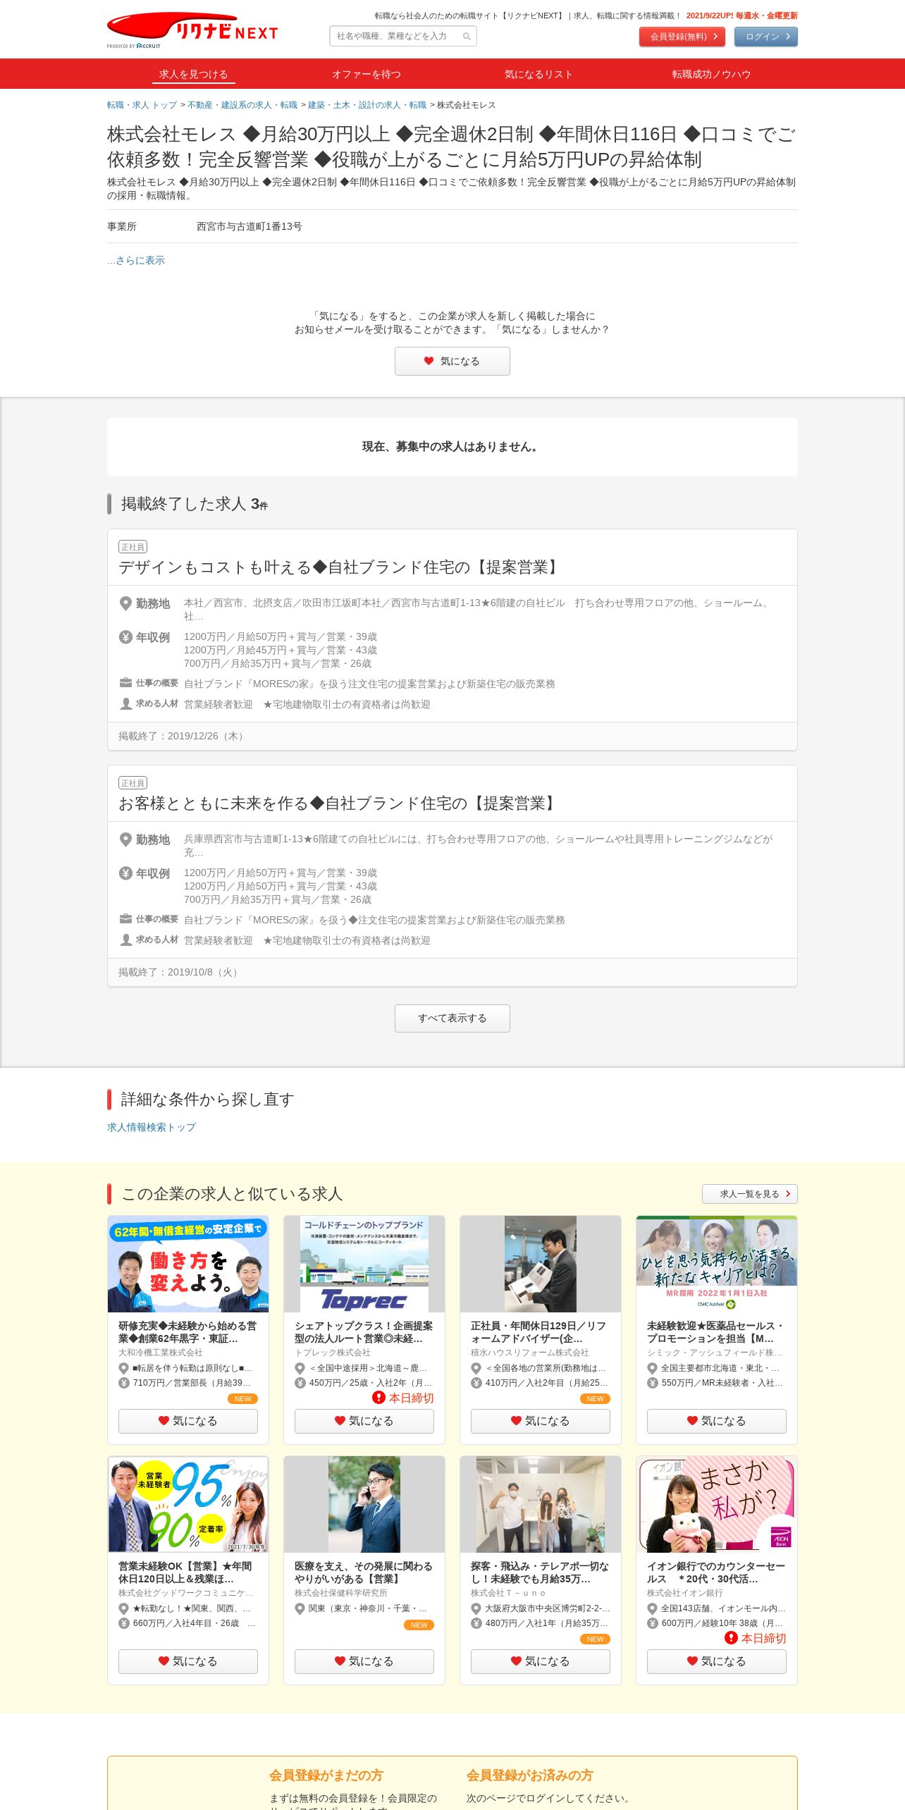Click the search magnifier icon
The width and height of the screenshot is (905, 1810).
point(467,37)
